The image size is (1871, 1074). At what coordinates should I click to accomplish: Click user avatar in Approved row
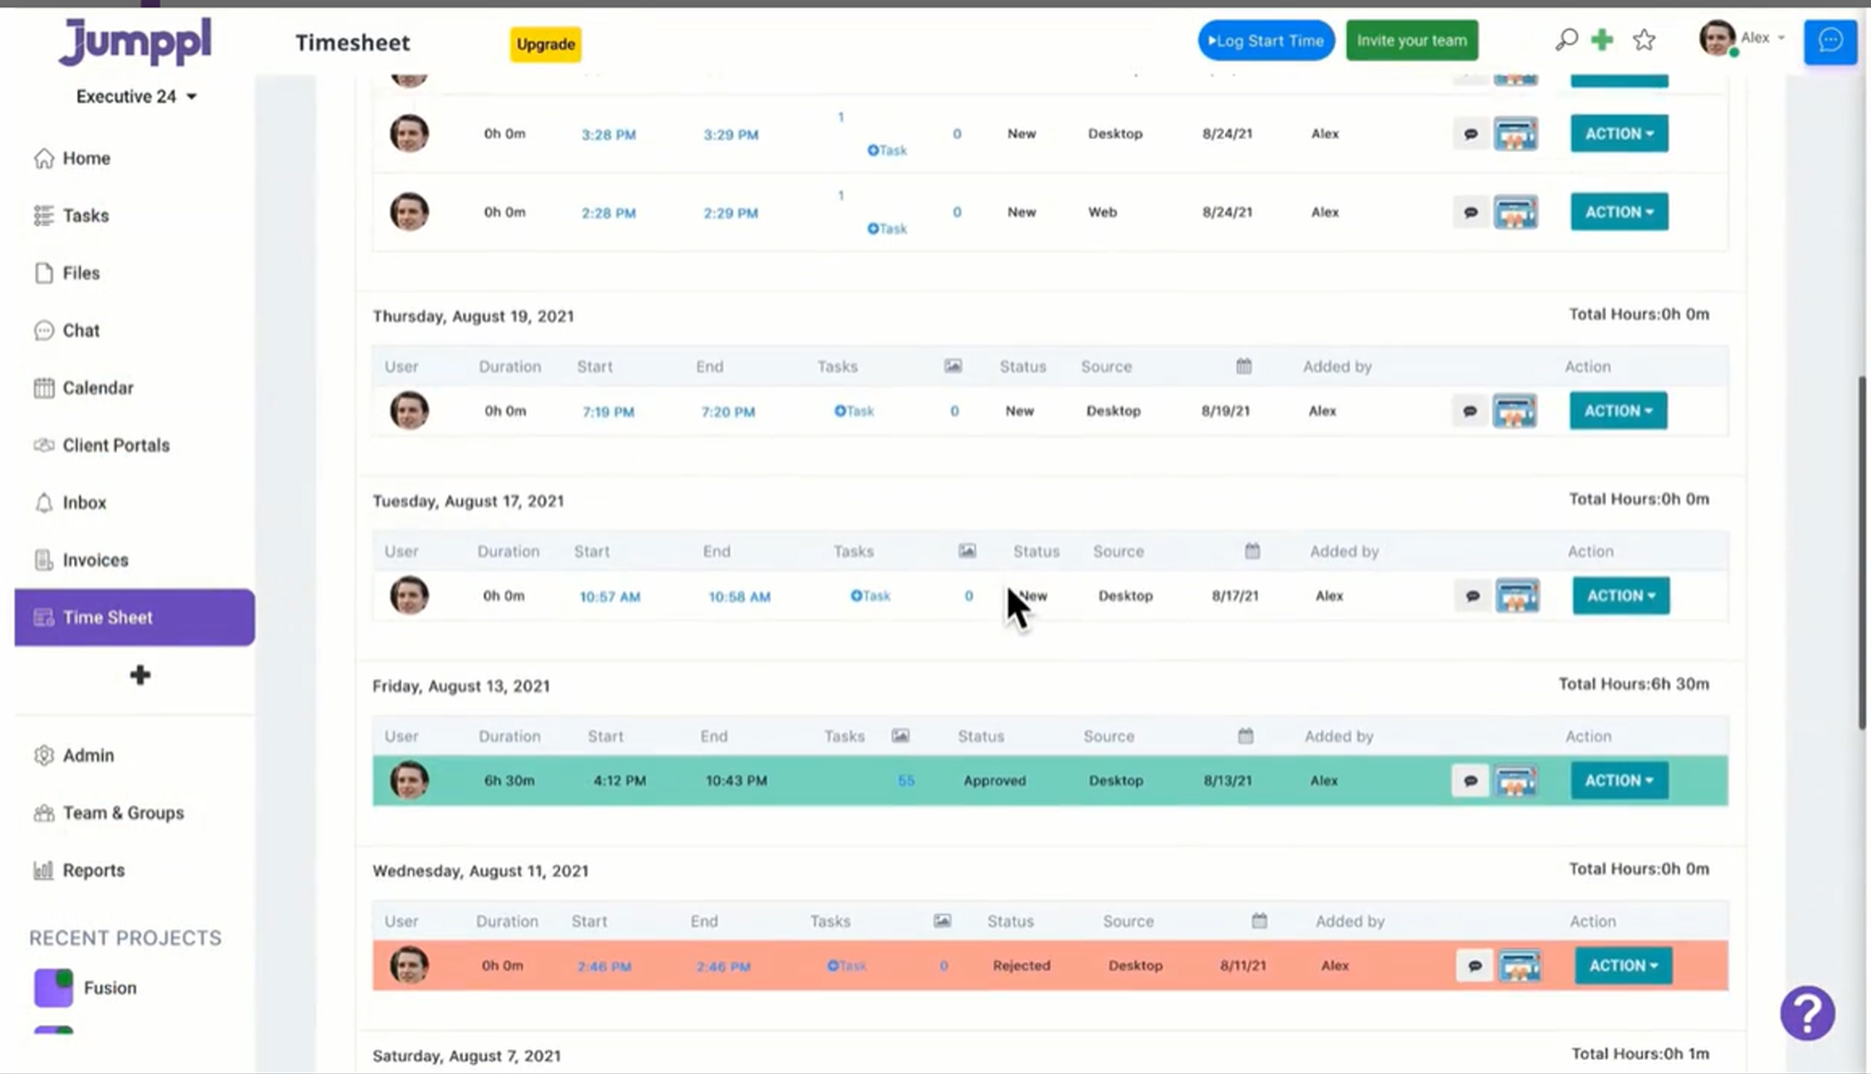pos(409,780)
